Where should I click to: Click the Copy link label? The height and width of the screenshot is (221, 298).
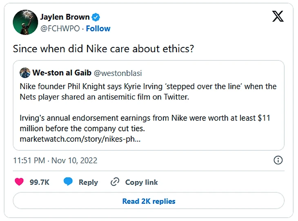coord(141,182)
